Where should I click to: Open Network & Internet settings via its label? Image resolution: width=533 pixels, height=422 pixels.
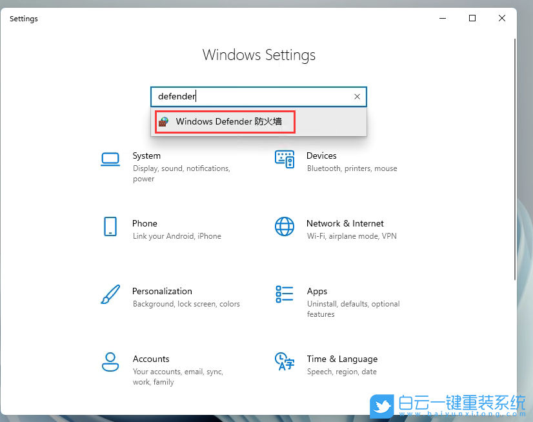click(x=346, y=223)
